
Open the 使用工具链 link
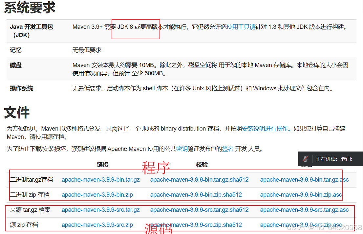pos(241,27)
